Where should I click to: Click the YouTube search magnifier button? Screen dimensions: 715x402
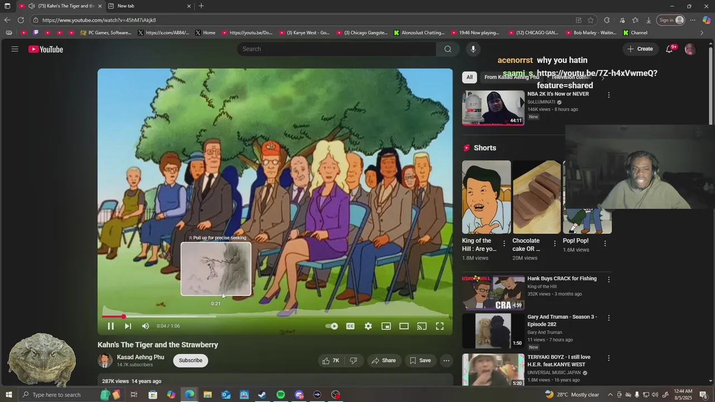click(x=447, y=49)
